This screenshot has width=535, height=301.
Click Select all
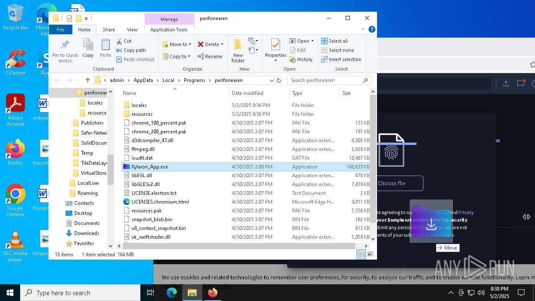[x=334, y=41]
